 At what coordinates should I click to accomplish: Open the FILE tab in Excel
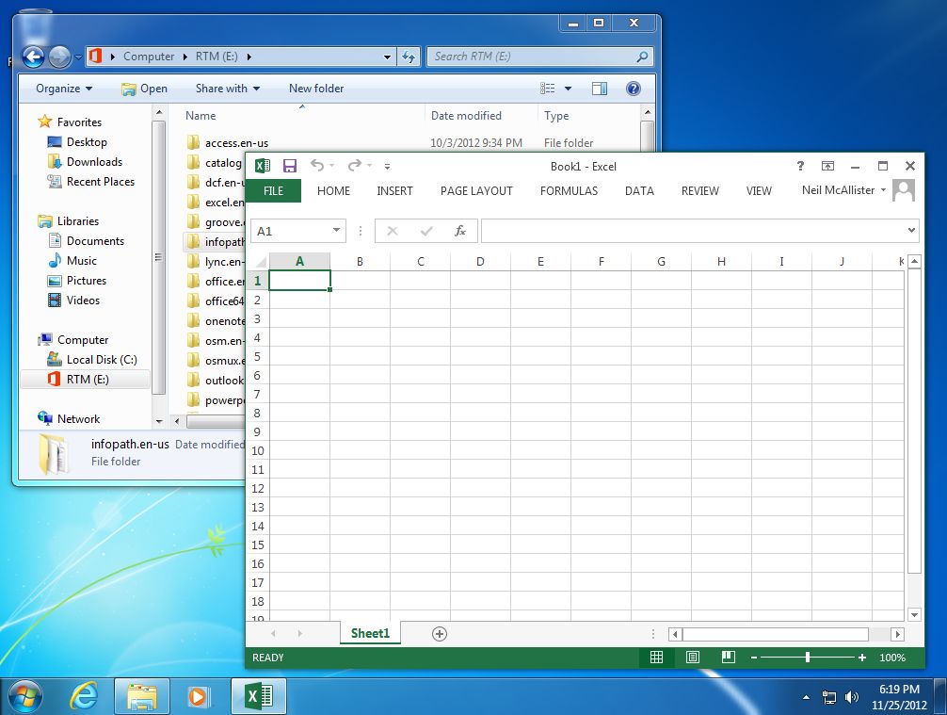(273, 191)
